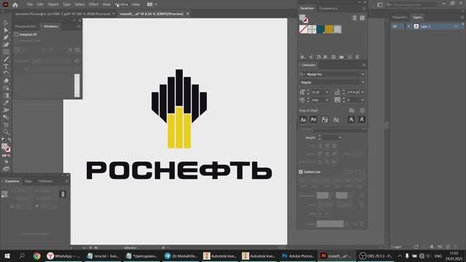466x262 pixels.
Task: Open OBS from the taskbar
Action: 376,255
